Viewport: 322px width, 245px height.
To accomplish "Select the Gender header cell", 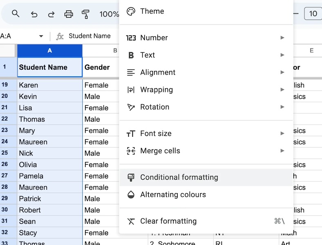I will point(101,67).
